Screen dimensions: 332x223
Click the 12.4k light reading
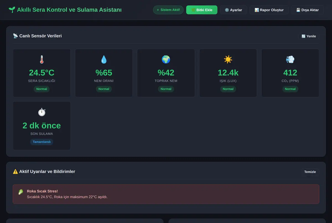point(228,73)
